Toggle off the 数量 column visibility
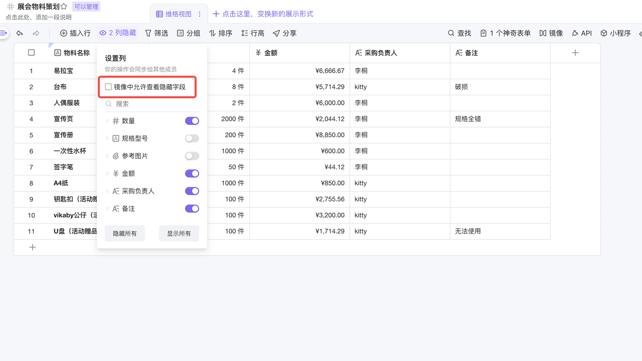 tap(192, 121)
